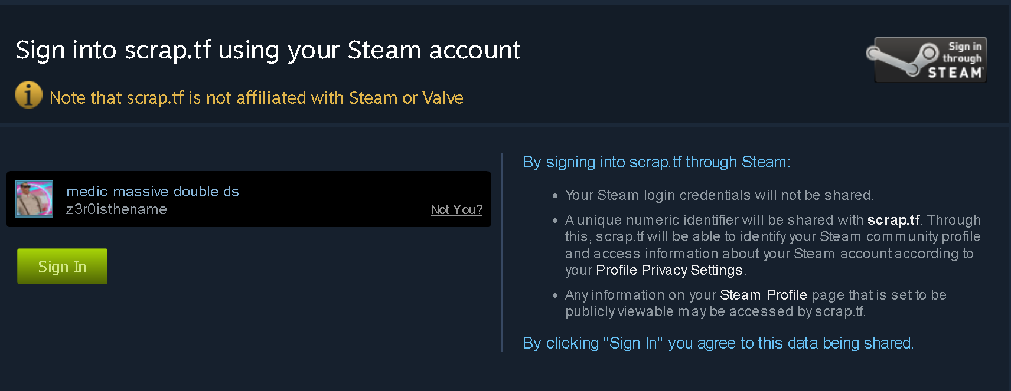Click the "publicly viewable" bullet line

coord(715,311)
